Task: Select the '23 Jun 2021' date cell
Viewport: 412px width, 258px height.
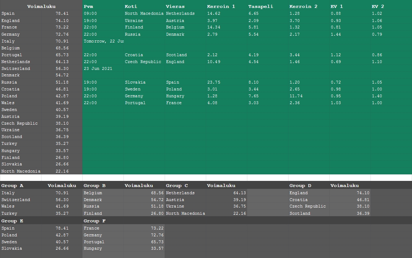Action: [98, 68]
